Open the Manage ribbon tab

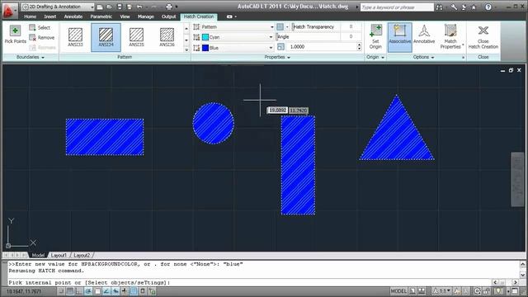pos(145,16)
